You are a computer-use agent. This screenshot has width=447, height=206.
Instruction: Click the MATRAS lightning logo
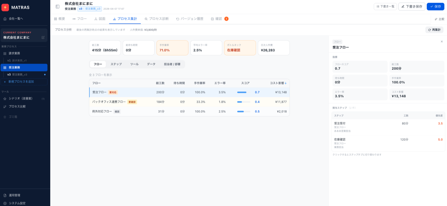[x=5, y=7]
